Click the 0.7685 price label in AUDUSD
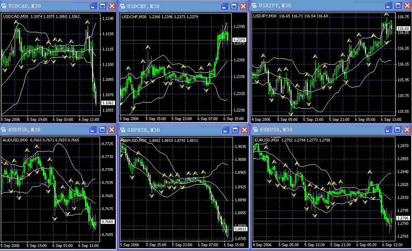The width and height of the screenshot is (412, 251). pos(107,196)
